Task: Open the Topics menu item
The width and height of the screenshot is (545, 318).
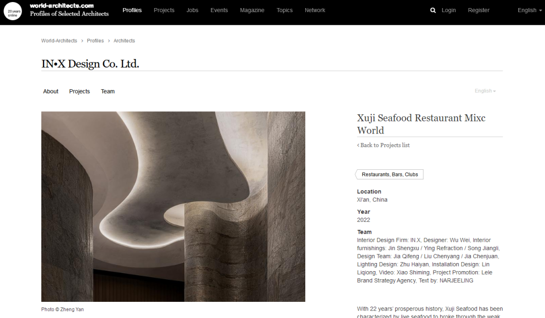Action: pos(285,10)
